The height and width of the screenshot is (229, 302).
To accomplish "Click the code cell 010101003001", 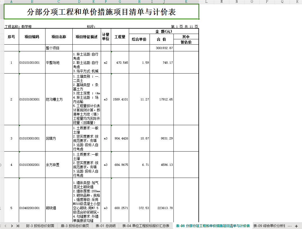I will pyautogui.click(x=32, y=99).
